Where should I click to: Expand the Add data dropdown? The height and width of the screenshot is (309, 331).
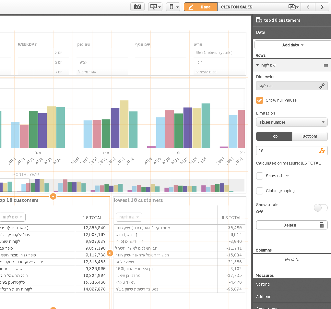[293, 45]
